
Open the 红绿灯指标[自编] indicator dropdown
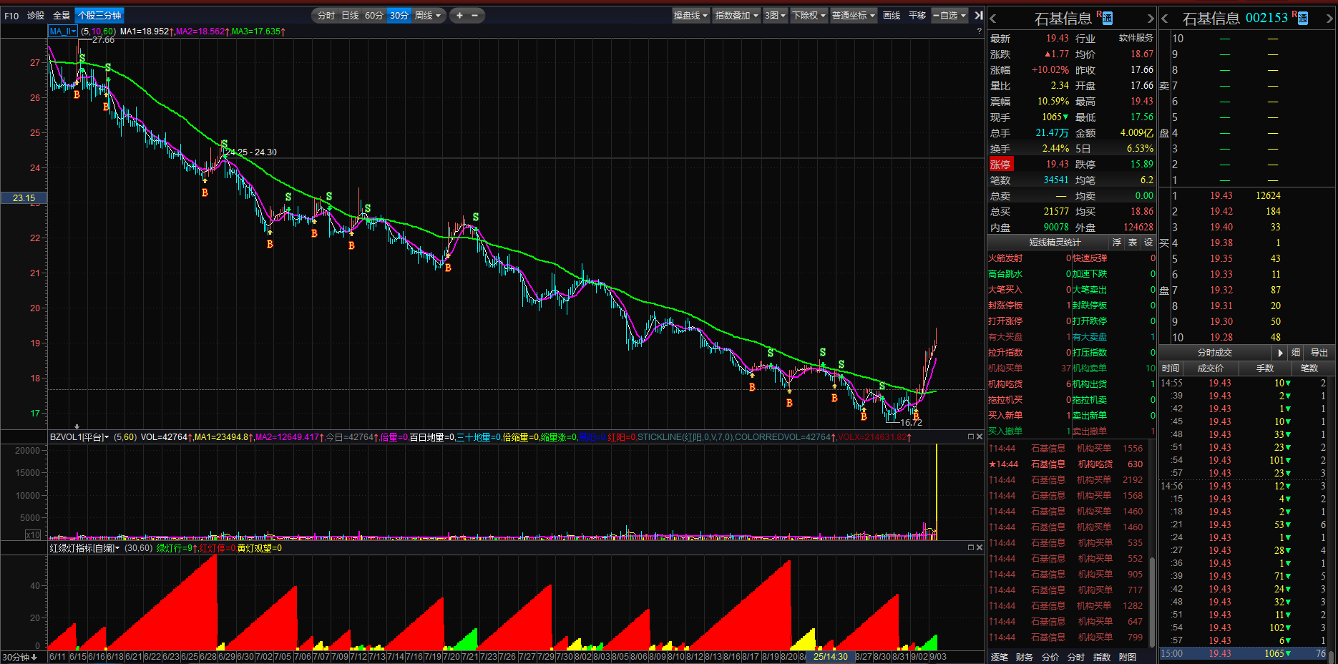pos(84,548)
